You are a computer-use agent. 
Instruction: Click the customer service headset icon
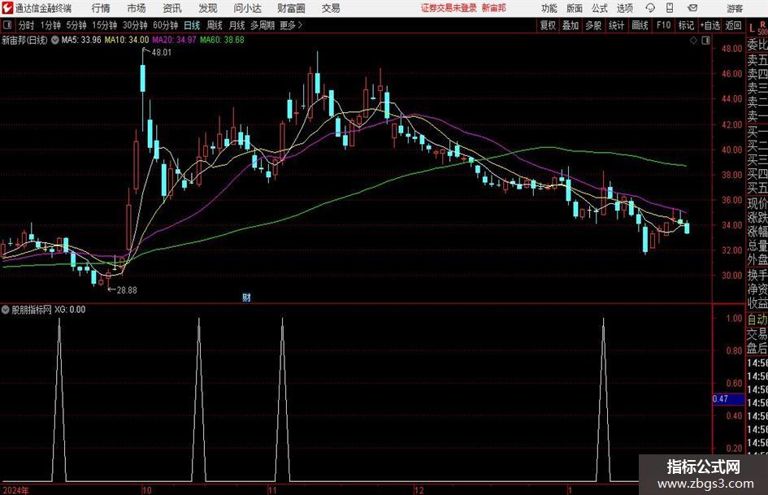650,8
